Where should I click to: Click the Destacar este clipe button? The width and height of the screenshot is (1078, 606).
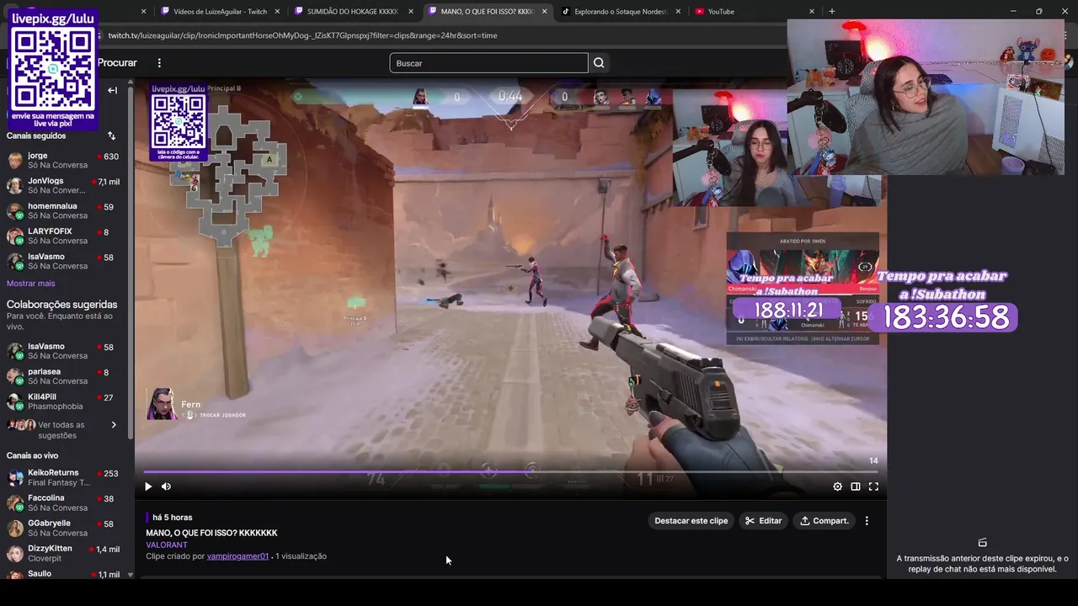tap(691, 521)
